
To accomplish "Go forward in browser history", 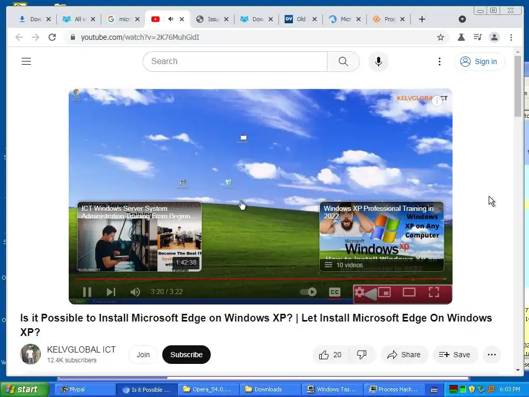I will (x=36, y=37).
